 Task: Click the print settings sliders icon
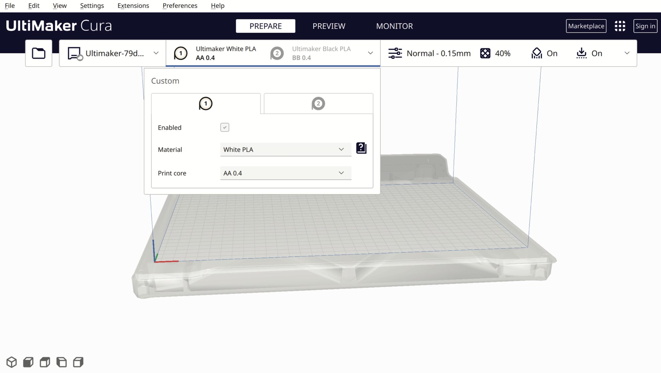pos(395,53)
